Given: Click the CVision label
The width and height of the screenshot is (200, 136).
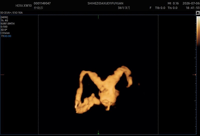Looking at the screenshot, I should pos(5,33).
